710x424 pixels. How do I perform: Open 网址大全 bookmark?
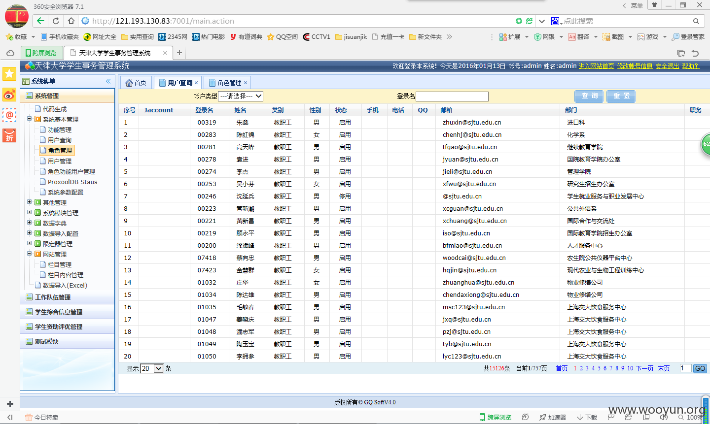tap(100, 37)
